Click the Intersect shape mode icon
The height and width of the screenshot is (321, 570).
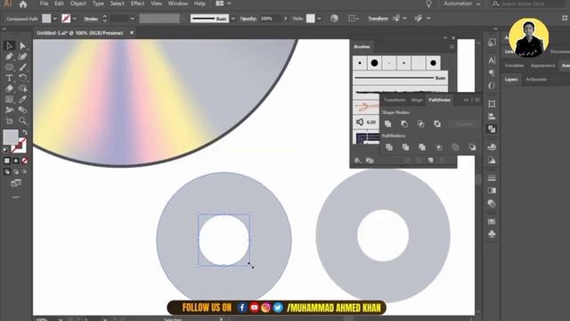click(x=420, y=124)
